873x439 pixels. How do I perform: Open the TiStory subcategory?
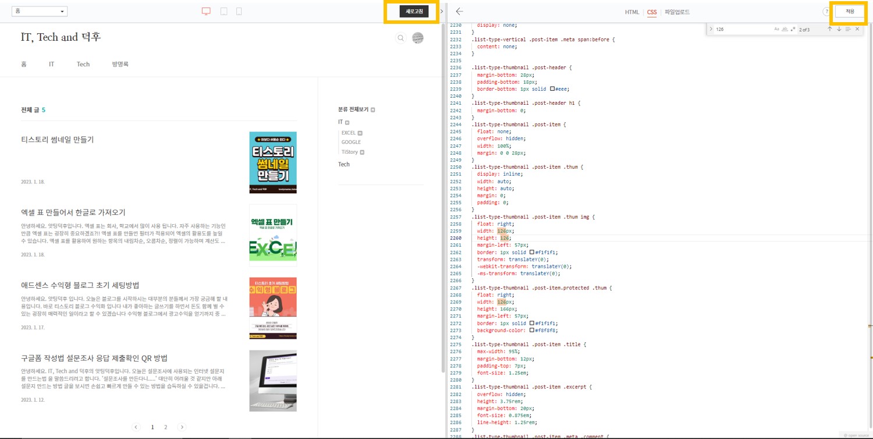[x=350, y=152]
